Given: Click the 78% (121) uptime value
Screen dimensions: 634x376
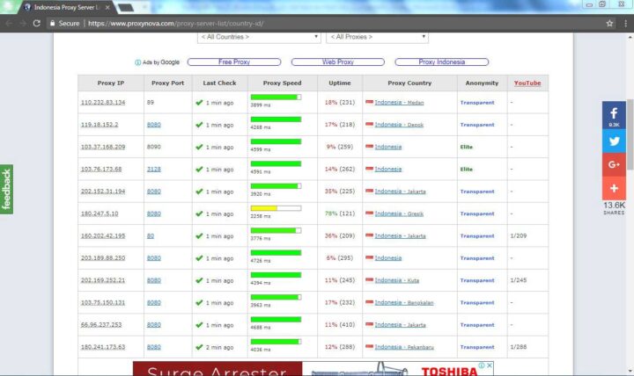Looking at the screenshot, I should (340, 213).
